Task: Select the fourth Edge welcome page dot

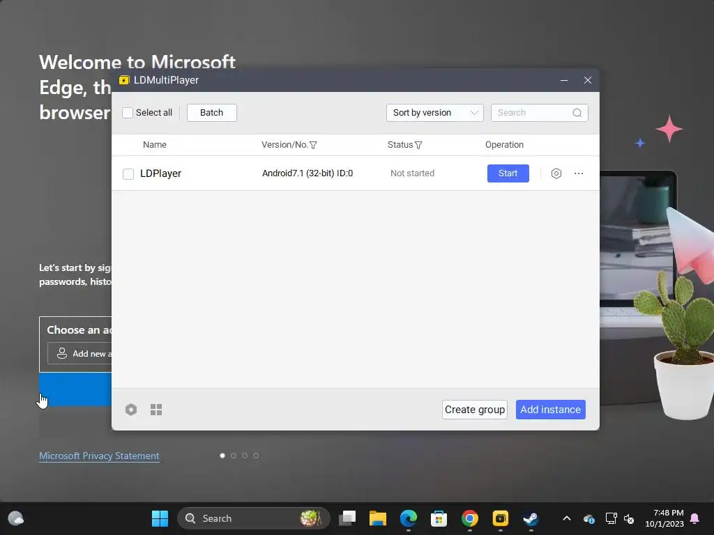Action: pos(256,456)
